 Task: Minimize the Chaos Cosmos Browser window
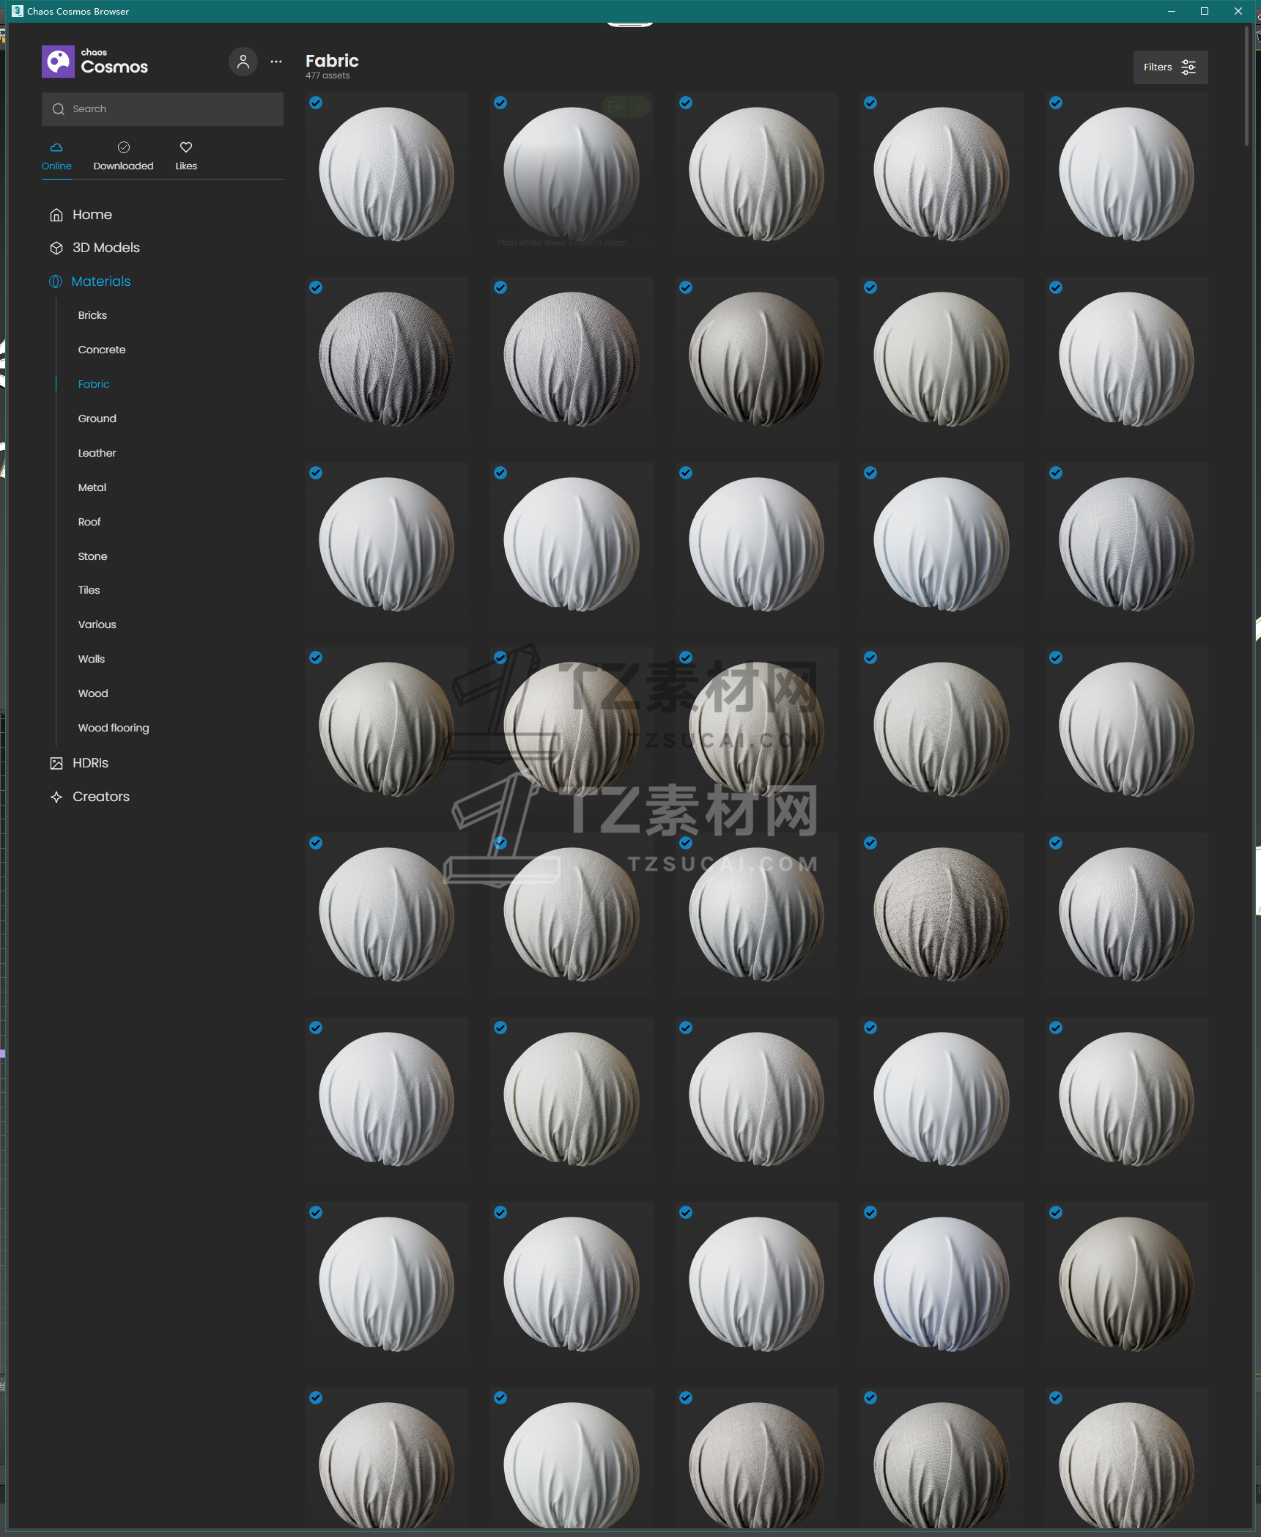tap(1172, 11)
